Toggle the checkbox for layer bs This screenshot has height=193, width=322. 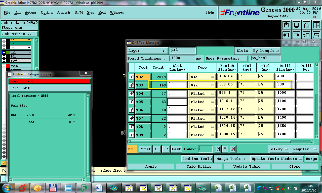pos(4,43)
